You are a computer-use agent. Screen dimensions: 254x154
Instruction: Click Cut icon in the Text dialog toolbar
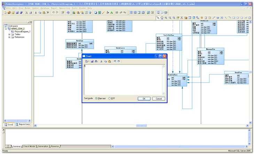(101, 61)
